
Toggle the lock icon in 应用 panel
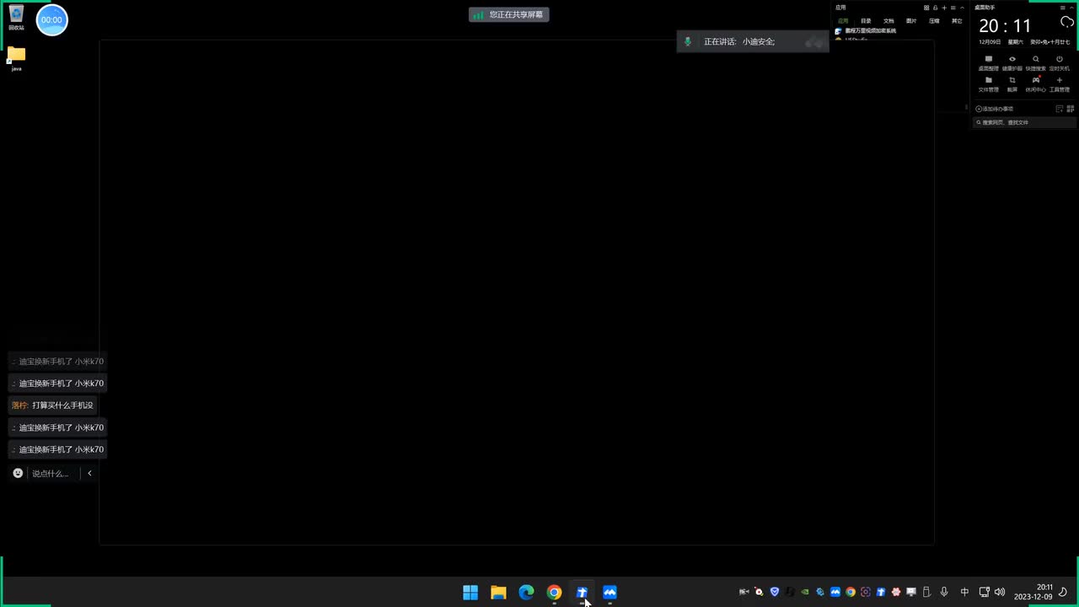point(935,8)
